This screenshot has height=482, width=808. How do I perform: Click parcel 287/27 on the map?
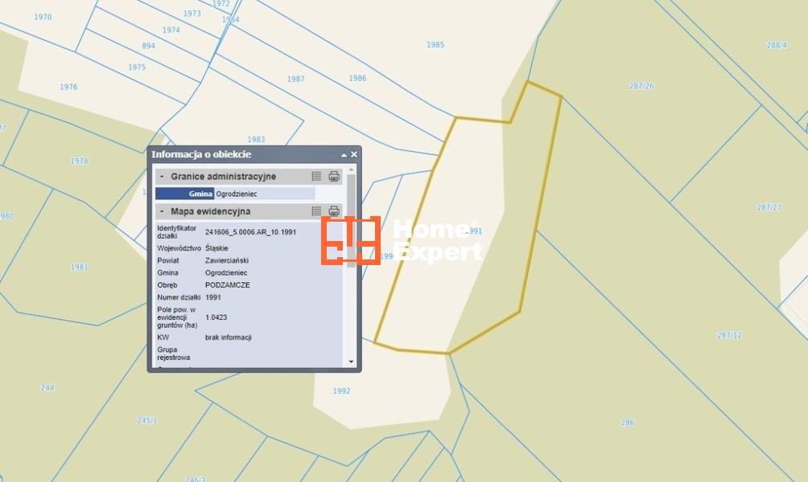[x=769, y=207]
